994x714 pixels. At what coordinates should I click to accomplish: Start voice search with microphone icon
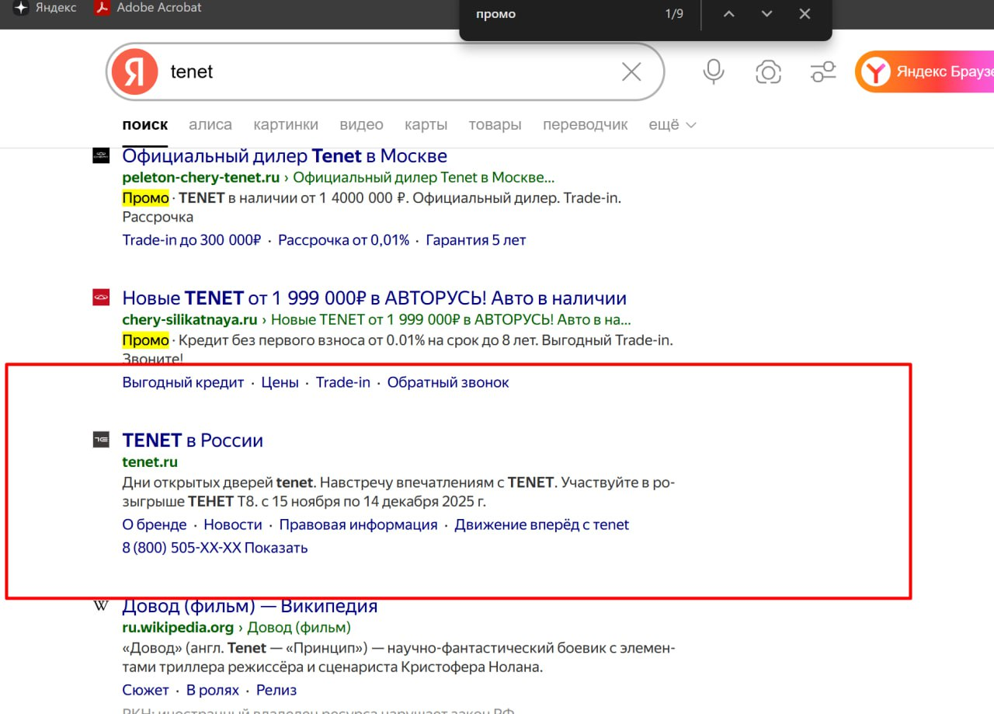click(x=714, y=72)
